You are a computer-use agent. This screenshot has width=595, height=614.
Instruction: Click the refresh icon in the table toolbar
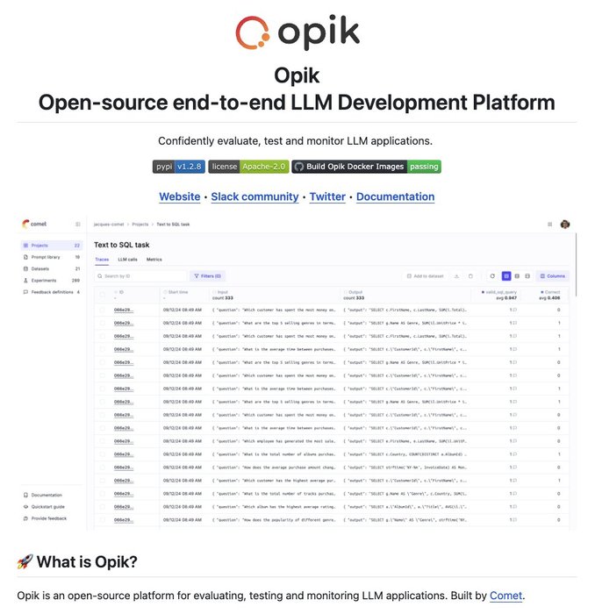(492, 276)
